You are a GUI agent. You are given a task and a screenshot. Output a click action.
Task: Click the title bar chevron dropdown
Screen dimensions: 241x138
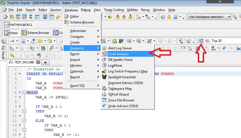[220, 2]
